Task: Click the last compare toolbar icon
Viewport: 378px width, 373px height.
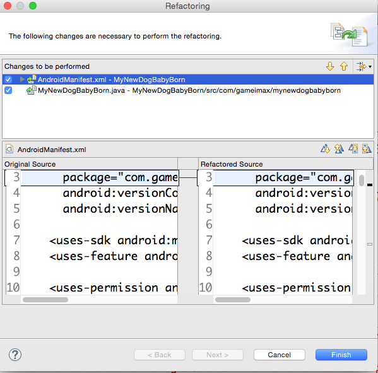Action: (367, 149)
